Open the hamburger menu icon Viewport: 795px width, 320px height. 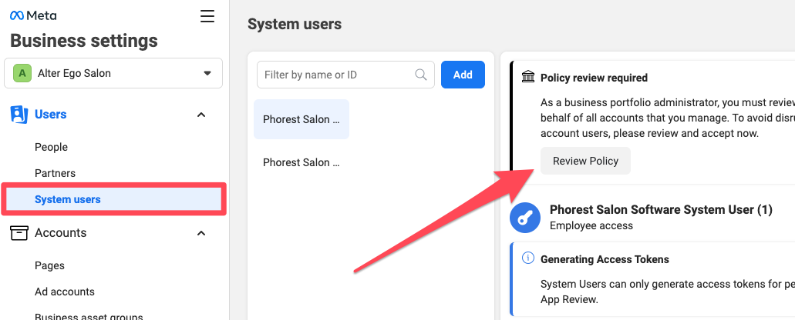click(x=207, y=16)
